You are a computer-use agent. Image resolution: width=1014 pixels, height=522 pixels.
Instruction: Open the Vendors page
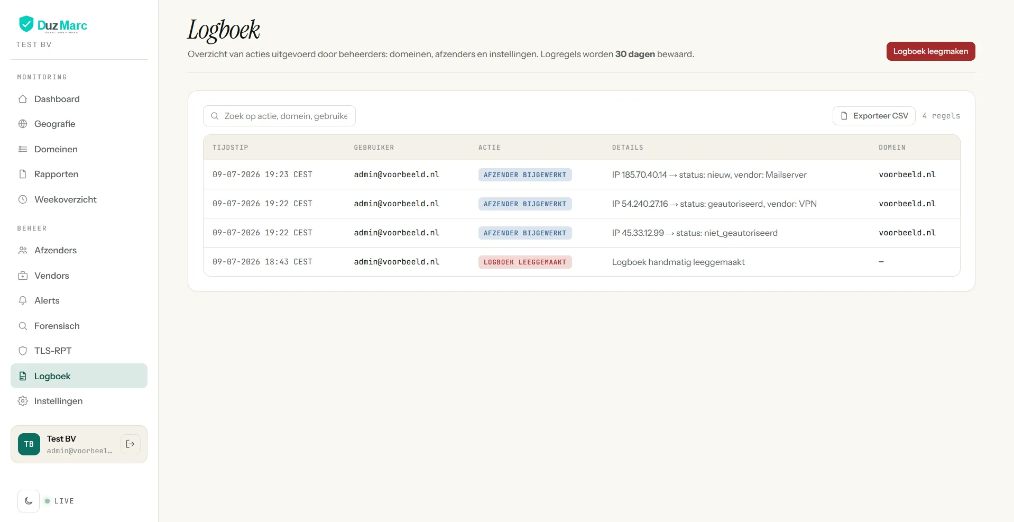click(x=79, y=276)
